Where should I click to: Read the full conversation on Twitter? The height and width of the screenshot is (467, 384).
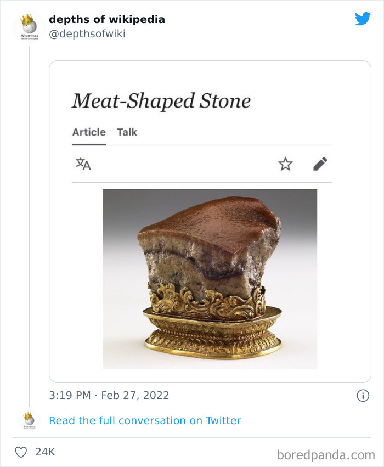145,420
